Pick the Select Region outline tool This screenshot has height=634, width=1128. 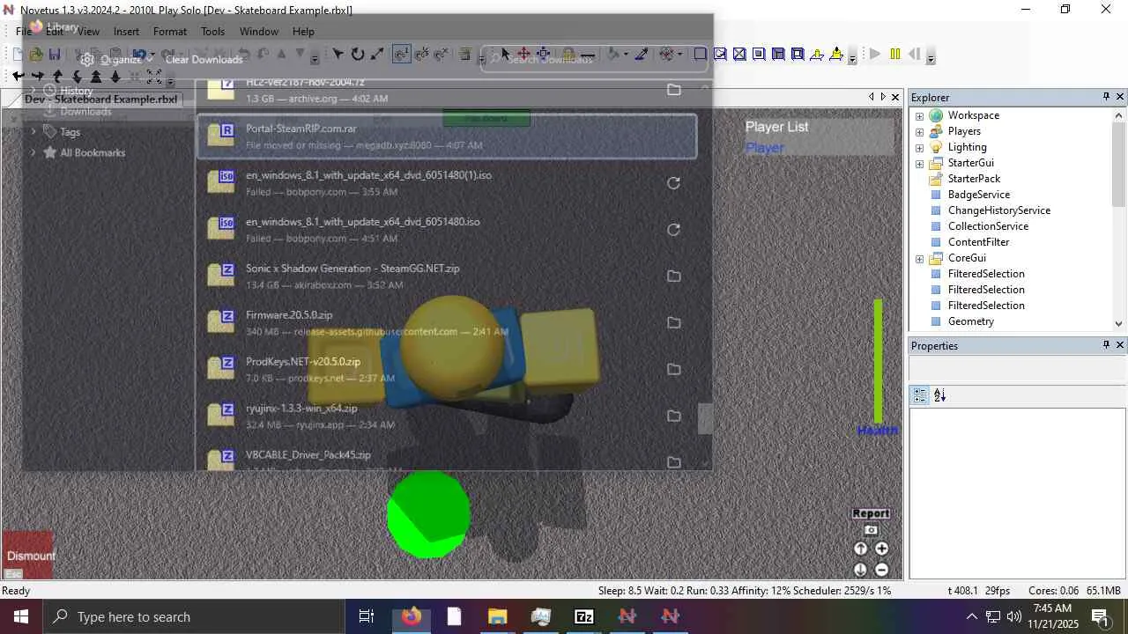(701, 55)
